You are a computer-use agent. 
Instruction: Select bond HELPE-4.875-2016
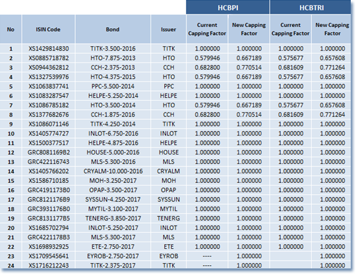coord(113,143)
